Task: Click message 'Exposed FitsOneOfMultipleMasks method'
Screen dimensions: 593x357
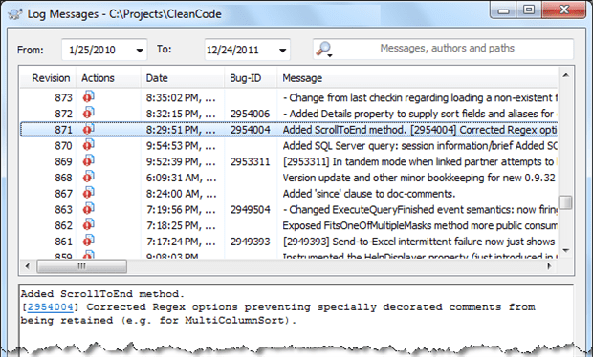Action: [x=420, y=225]
